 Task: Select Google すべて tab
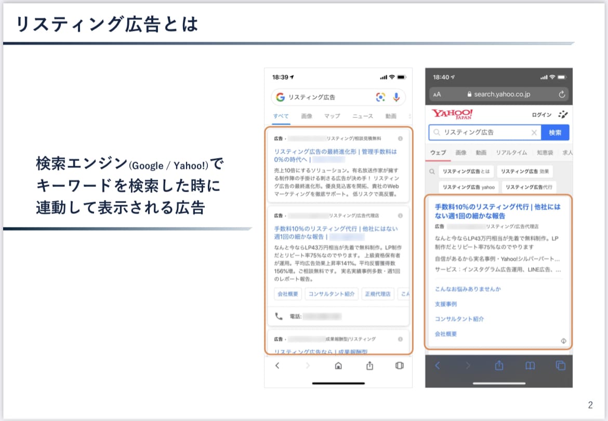(281, 116)
